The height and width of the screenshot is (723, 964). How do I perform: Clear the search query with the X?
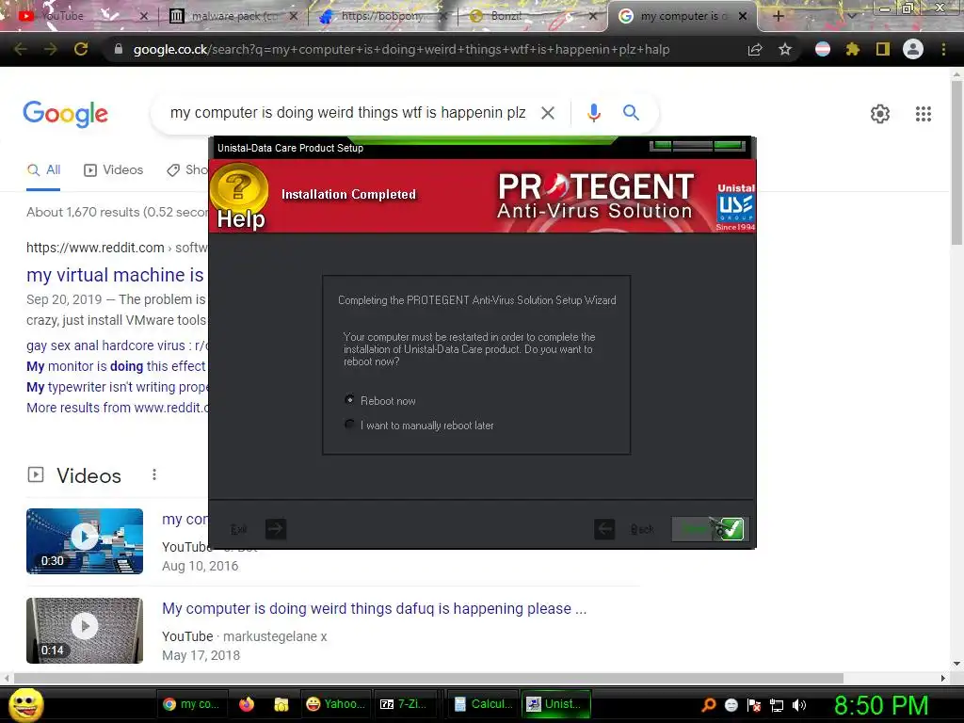547,113
